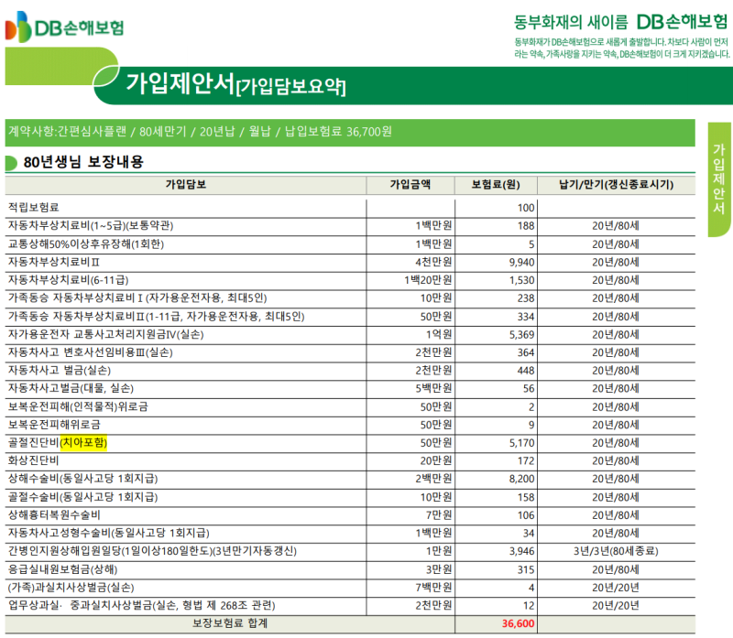
Task: Select 20년/20년 term in 업무상과실 row
Action: [x=616, y=606]
